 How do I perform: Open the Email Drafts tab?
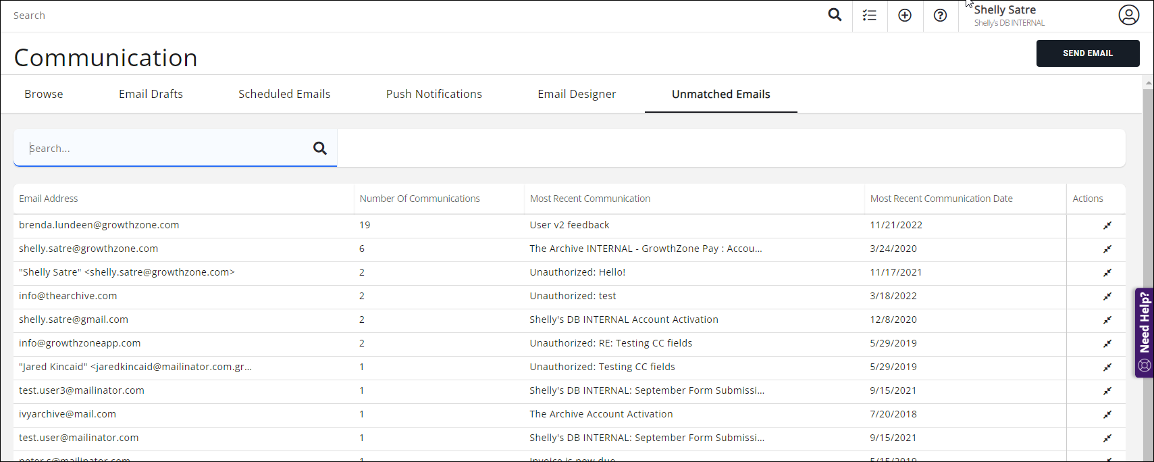click(x=151, y=94)
